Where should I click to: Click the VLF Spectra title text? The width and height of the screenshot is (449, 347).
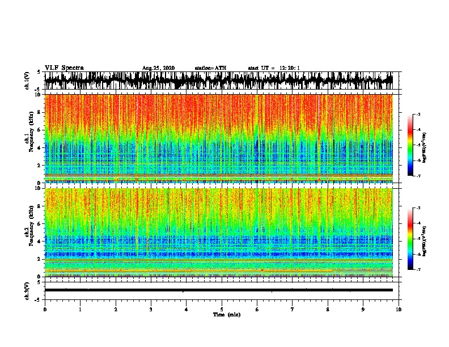tap(64, 67)
